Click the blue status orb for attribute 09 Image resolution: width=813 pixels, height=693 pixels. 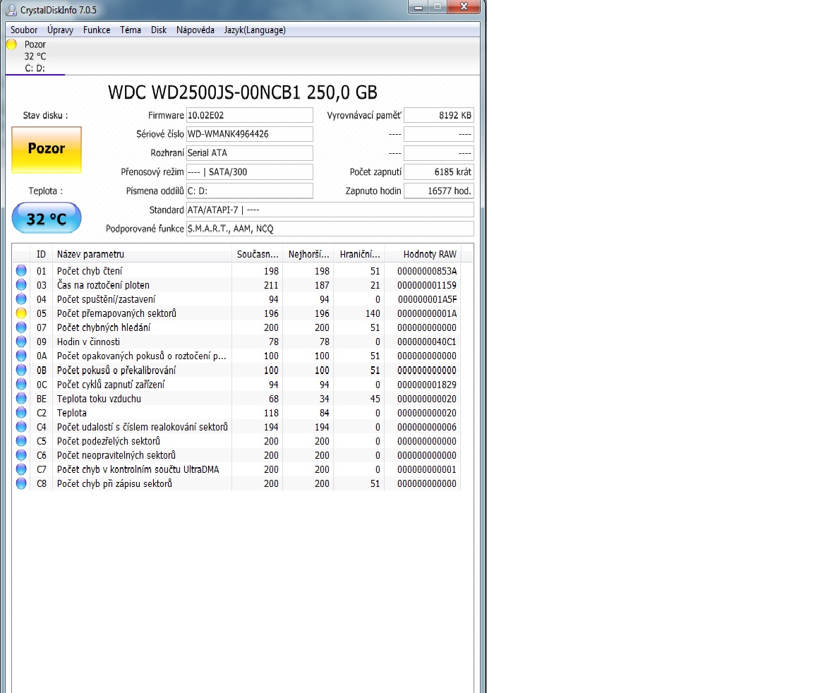(x=21, y=342)
